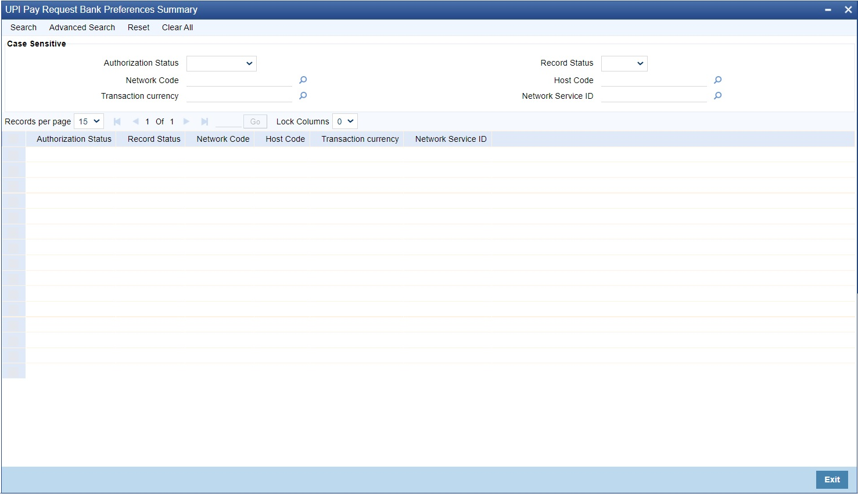Click Search in the menu bar
Viewport: 858px width, 494px height.
pos(23,27)
